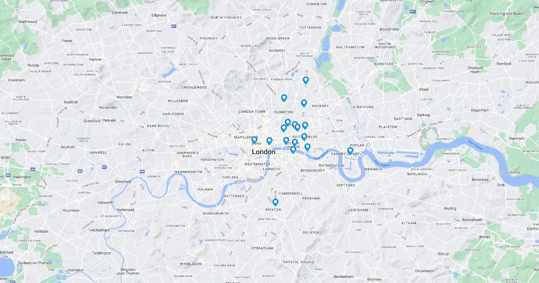Select the pin just west of Hackney label

pyautogui.click(x=304, y=103)
